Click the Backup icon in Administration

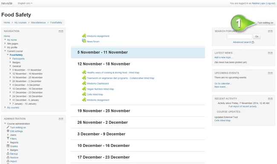pyautogui.click(x=8, y=153)
